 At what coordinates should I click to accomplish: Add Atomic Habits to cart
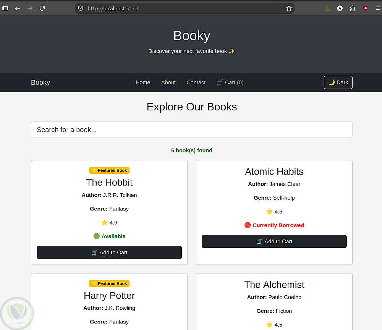pos(274,241)
